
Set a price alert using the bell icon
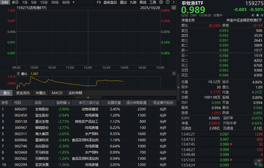(x=257, y=15)
